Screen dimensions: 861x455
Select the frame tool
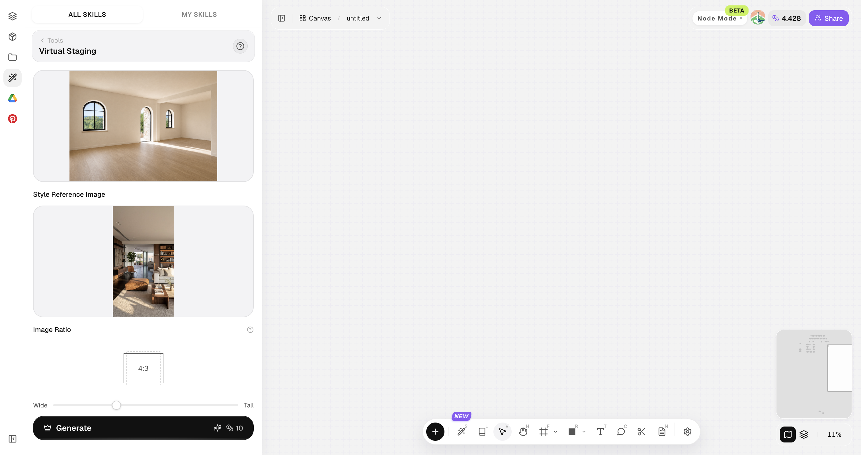[x=544, y=432]
